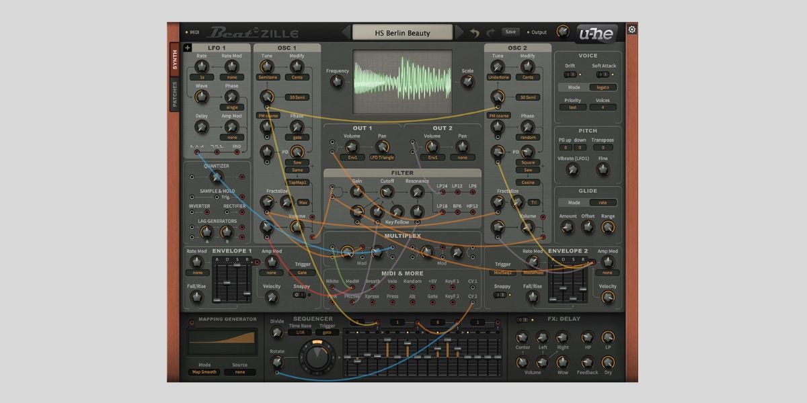Switch to the PATCHES tab

(174, 95)
